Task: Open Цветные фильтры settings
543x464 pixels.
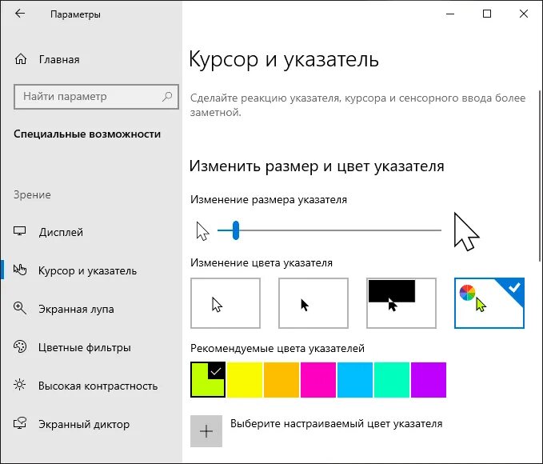Action: pos(91,347)
